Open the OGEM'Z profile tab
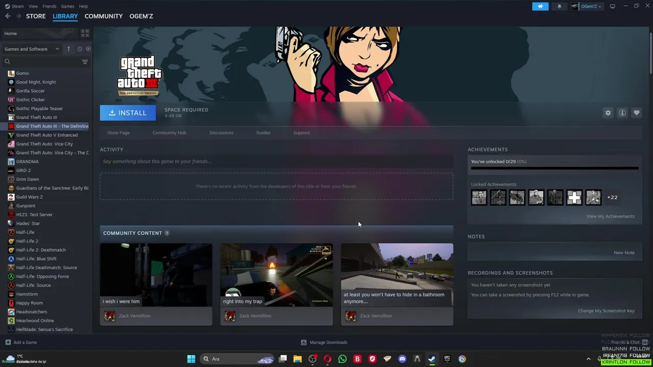Viewport: 653px width, 367px height. tap(141, 16)
